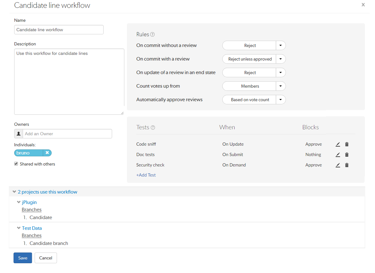Open the Tests help tooltip
375x273 pixels.
[153, 127]
